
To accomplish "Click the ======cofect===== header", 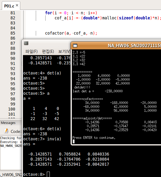I will (88, 99).
